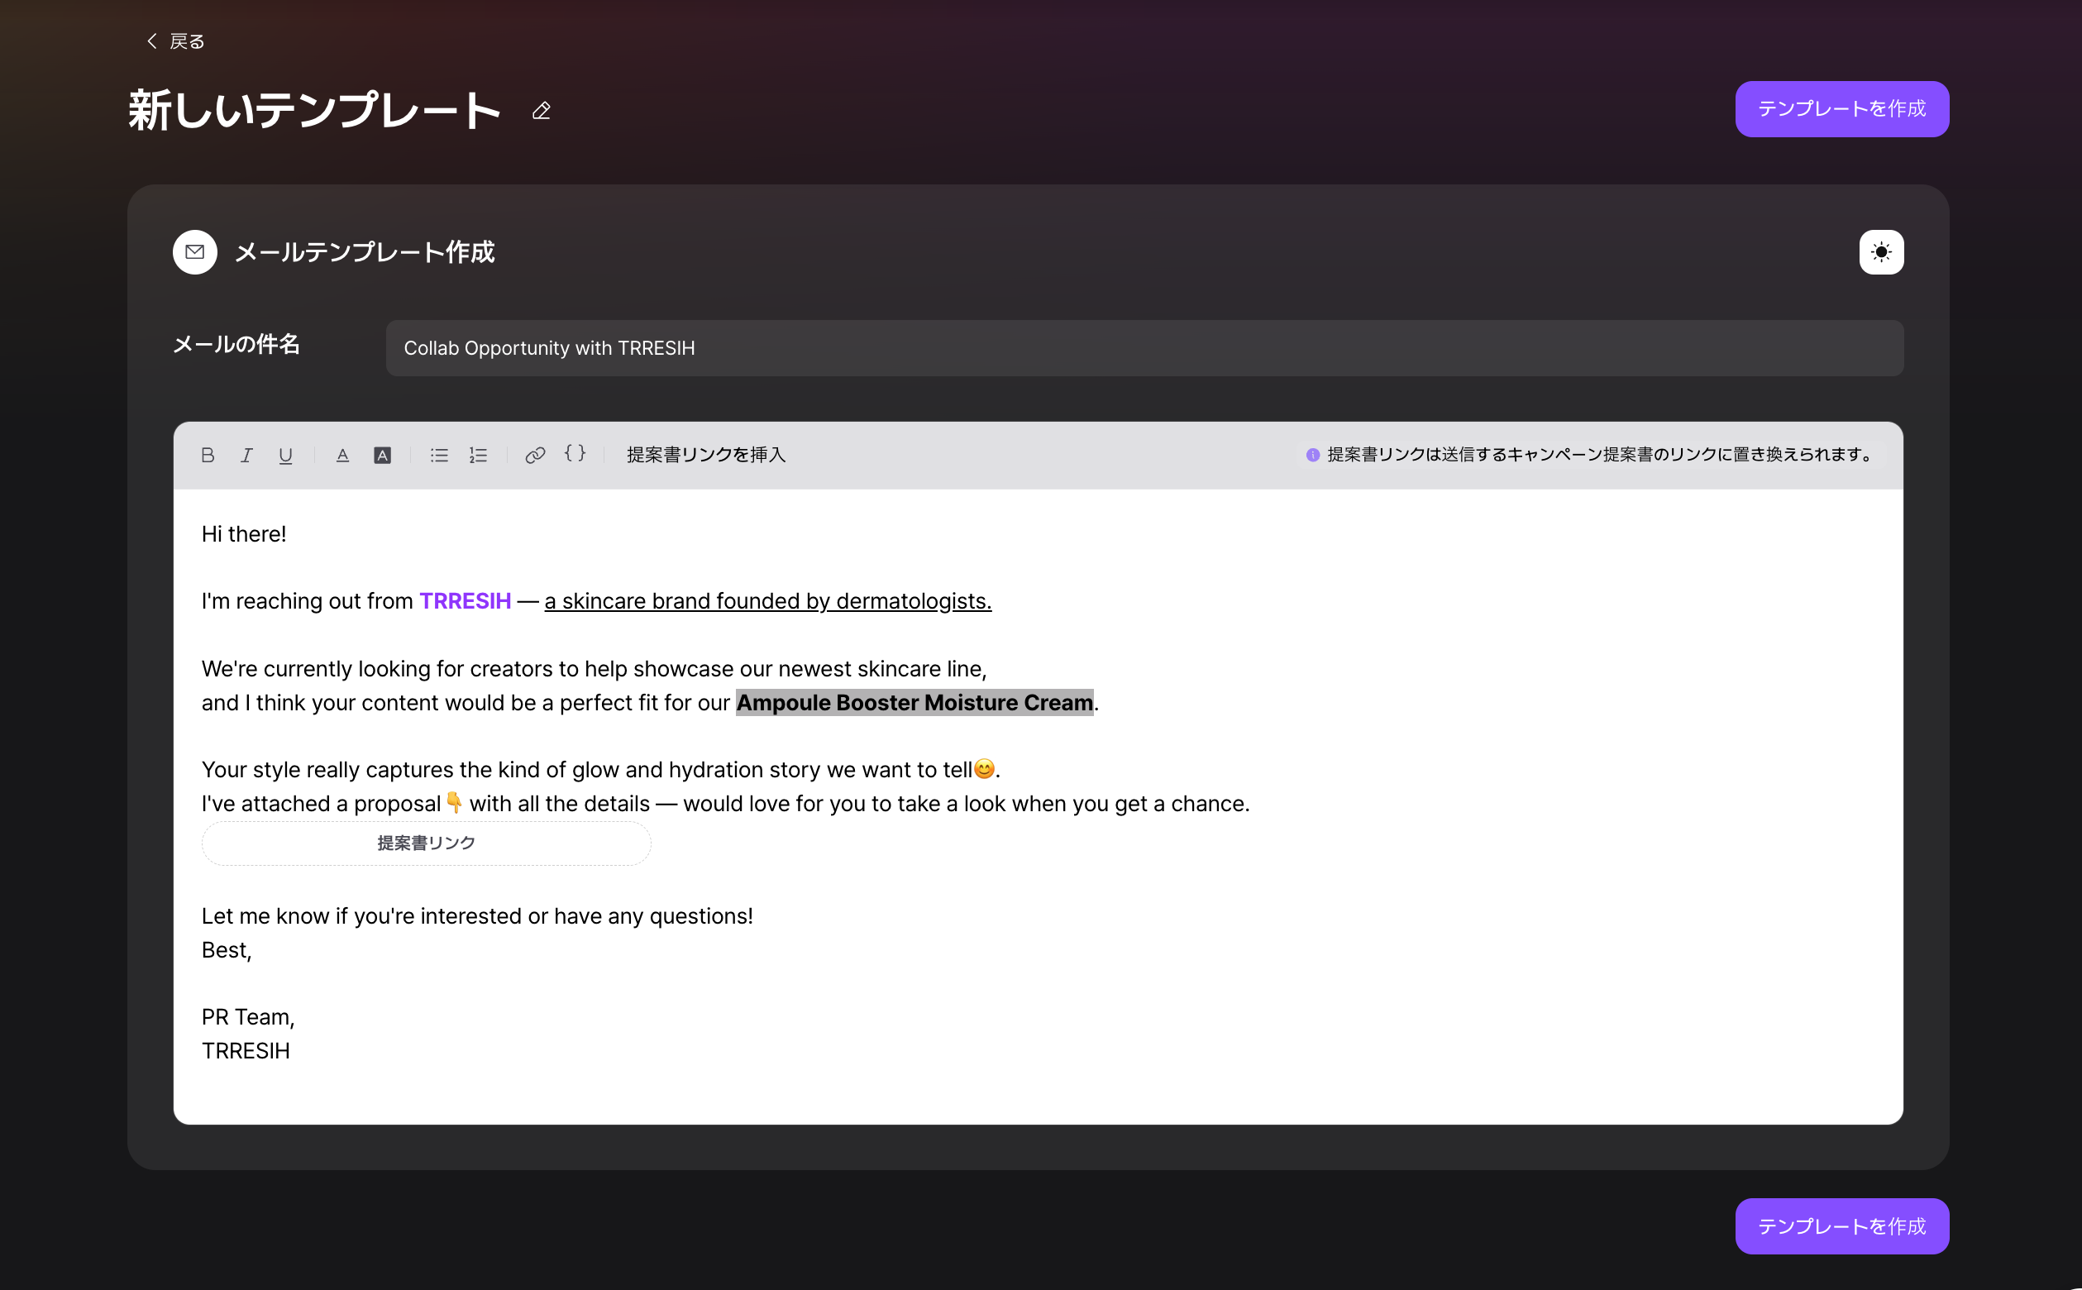Click the purple TRRESIH brand text
The height and width of the screenshot is (1290, 2082).
pos(465,600)
